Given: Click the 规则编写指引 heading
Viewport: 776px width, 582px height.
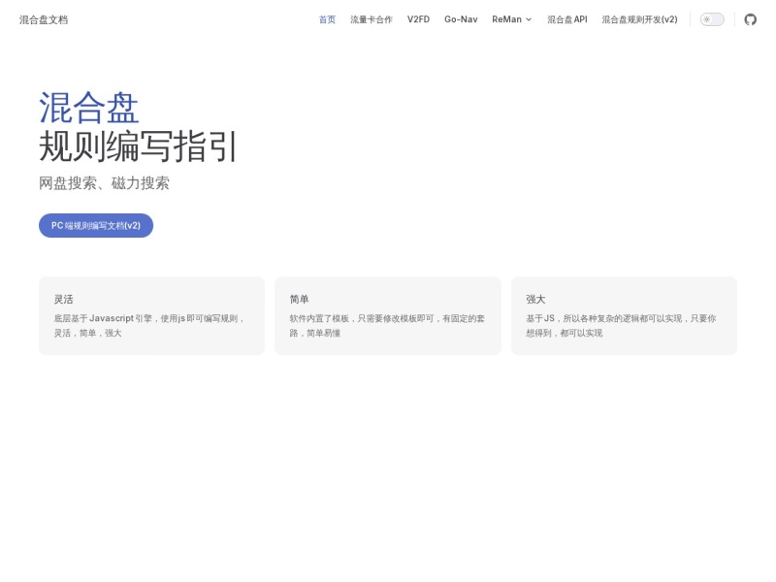Looking at the screenshot, I should (139, 146).
